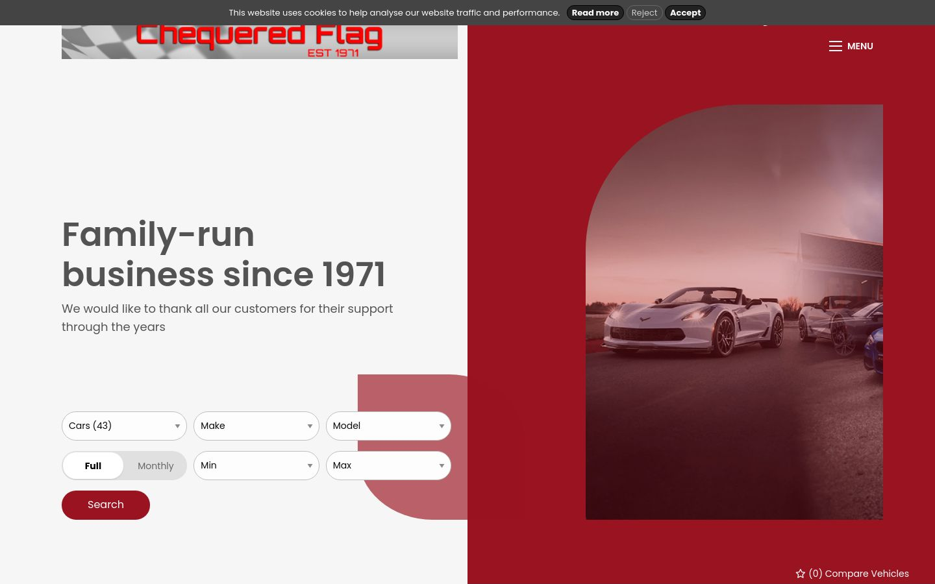Click the cookie notice message text
Screen dimensions: 935x584
click(x=394, y=13)
